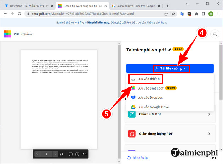Viewport: 223px width, 164px height.
Task: Rename file with pencil icon
Action: pos(170,50)
